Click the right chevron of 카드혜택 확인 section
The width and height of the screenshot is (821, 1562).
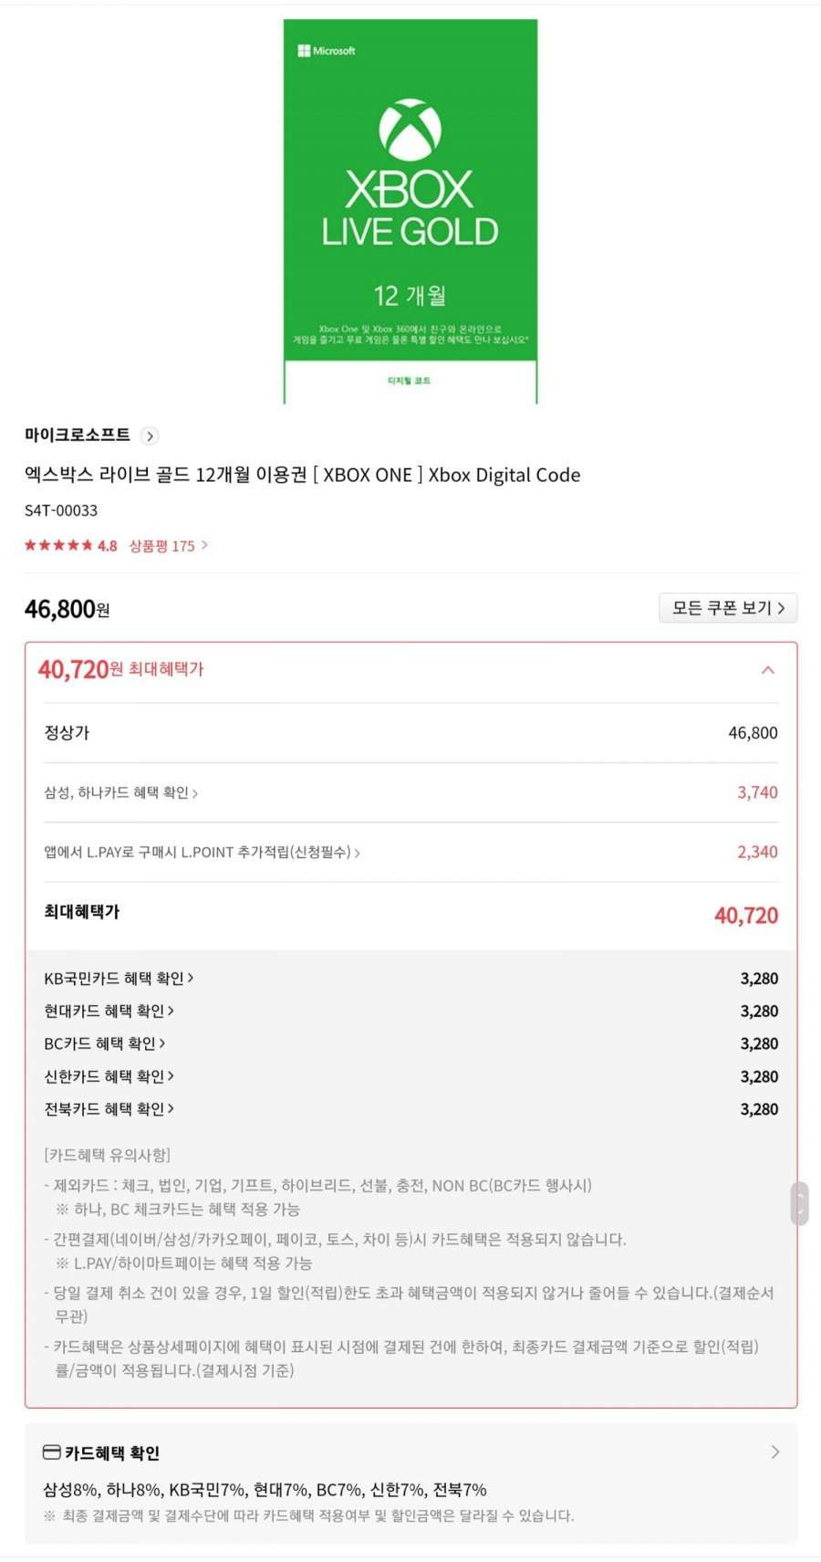point(774,1452)
